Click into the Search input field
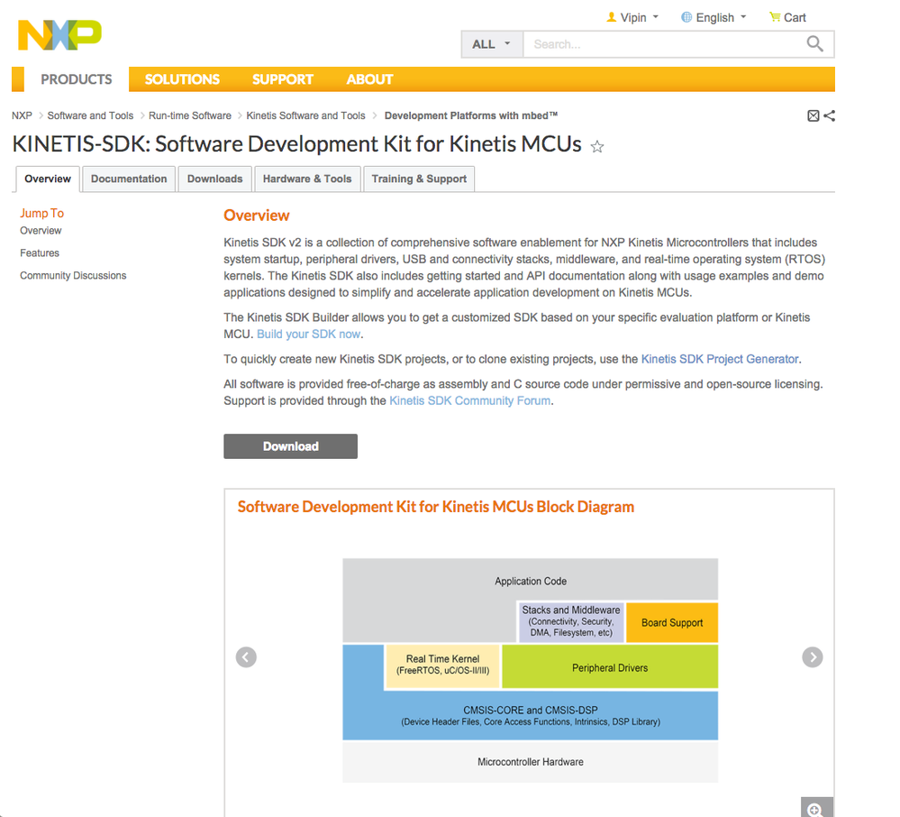The width and height of the screenshot is (900, 817). coord(663,44)
